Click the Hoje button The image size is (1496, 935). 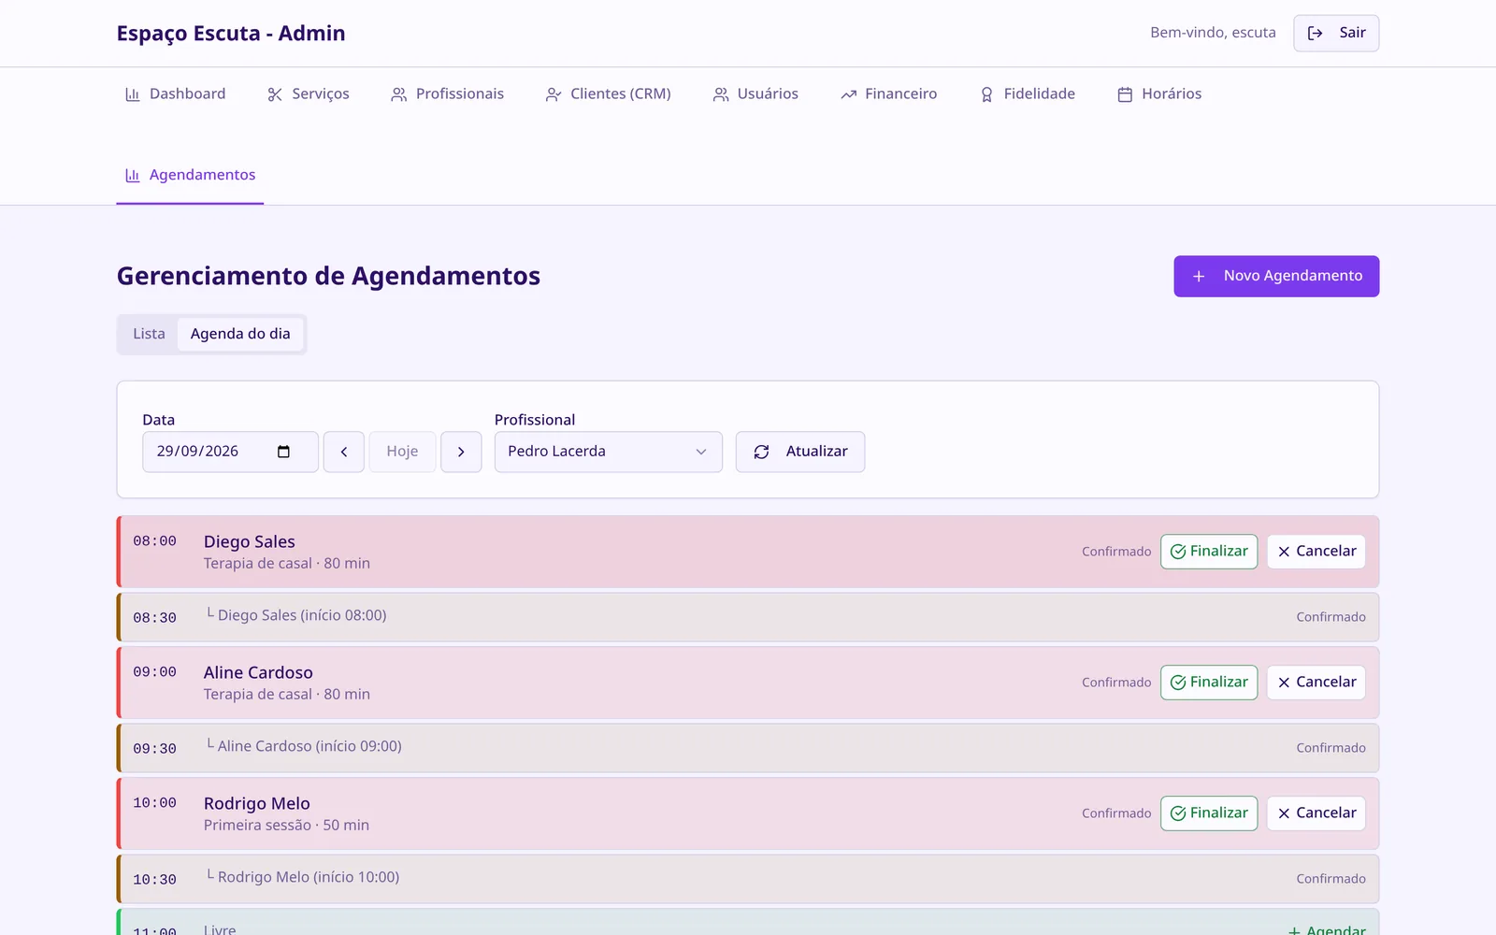[402, 452]
